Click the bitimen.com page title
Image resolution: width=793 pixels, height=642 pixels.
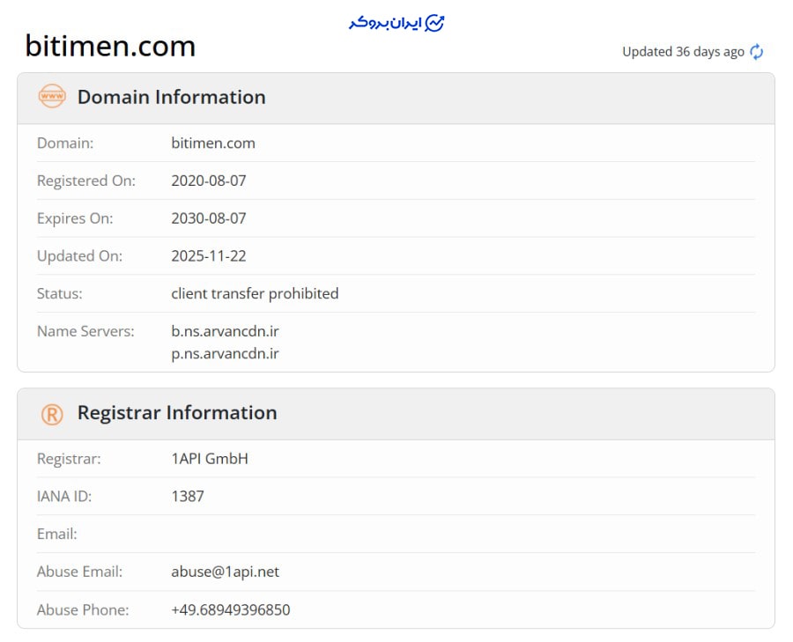pos(110,46)
